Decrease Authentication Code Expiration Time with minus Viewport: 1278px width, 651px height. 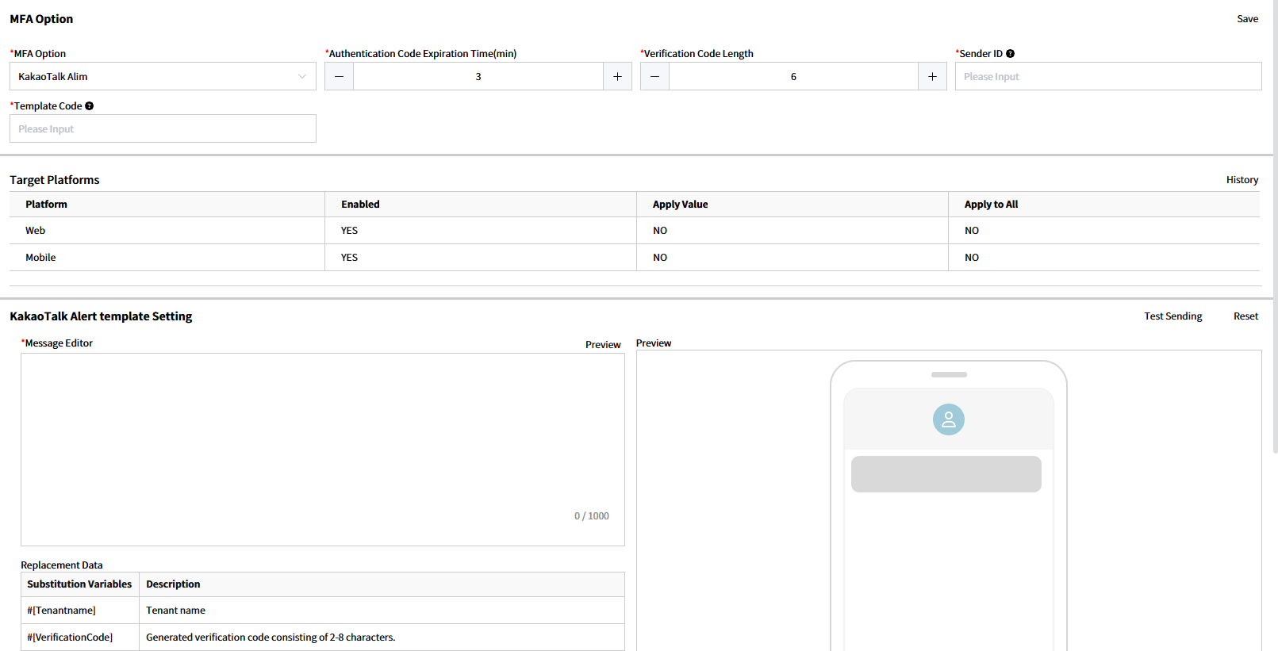click(339, 77)
